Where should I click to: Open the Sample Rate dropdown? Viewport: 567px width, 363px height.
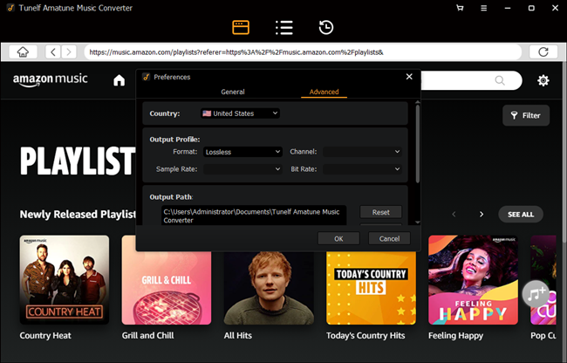243,169
